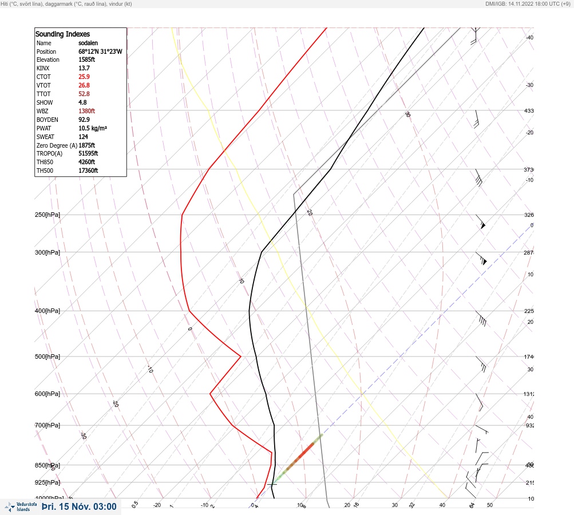Click the 433 height label on right edge

coord(529,110)
